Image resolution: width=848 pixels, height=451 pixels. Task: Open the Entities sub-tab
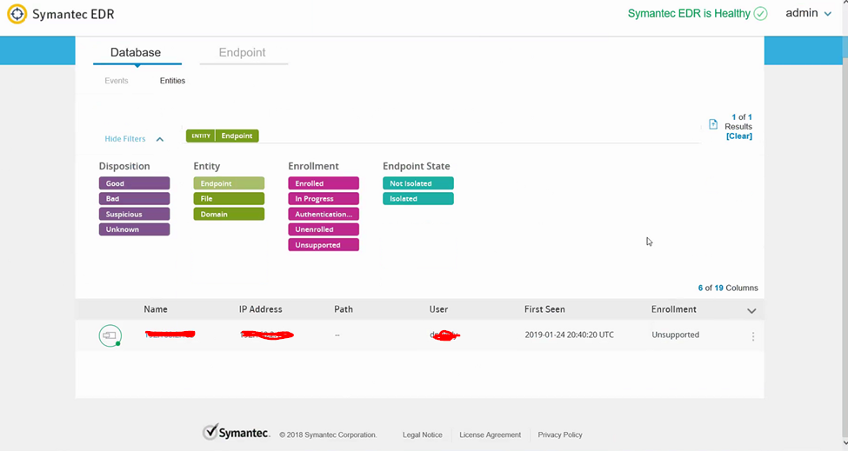pos(172,81)
